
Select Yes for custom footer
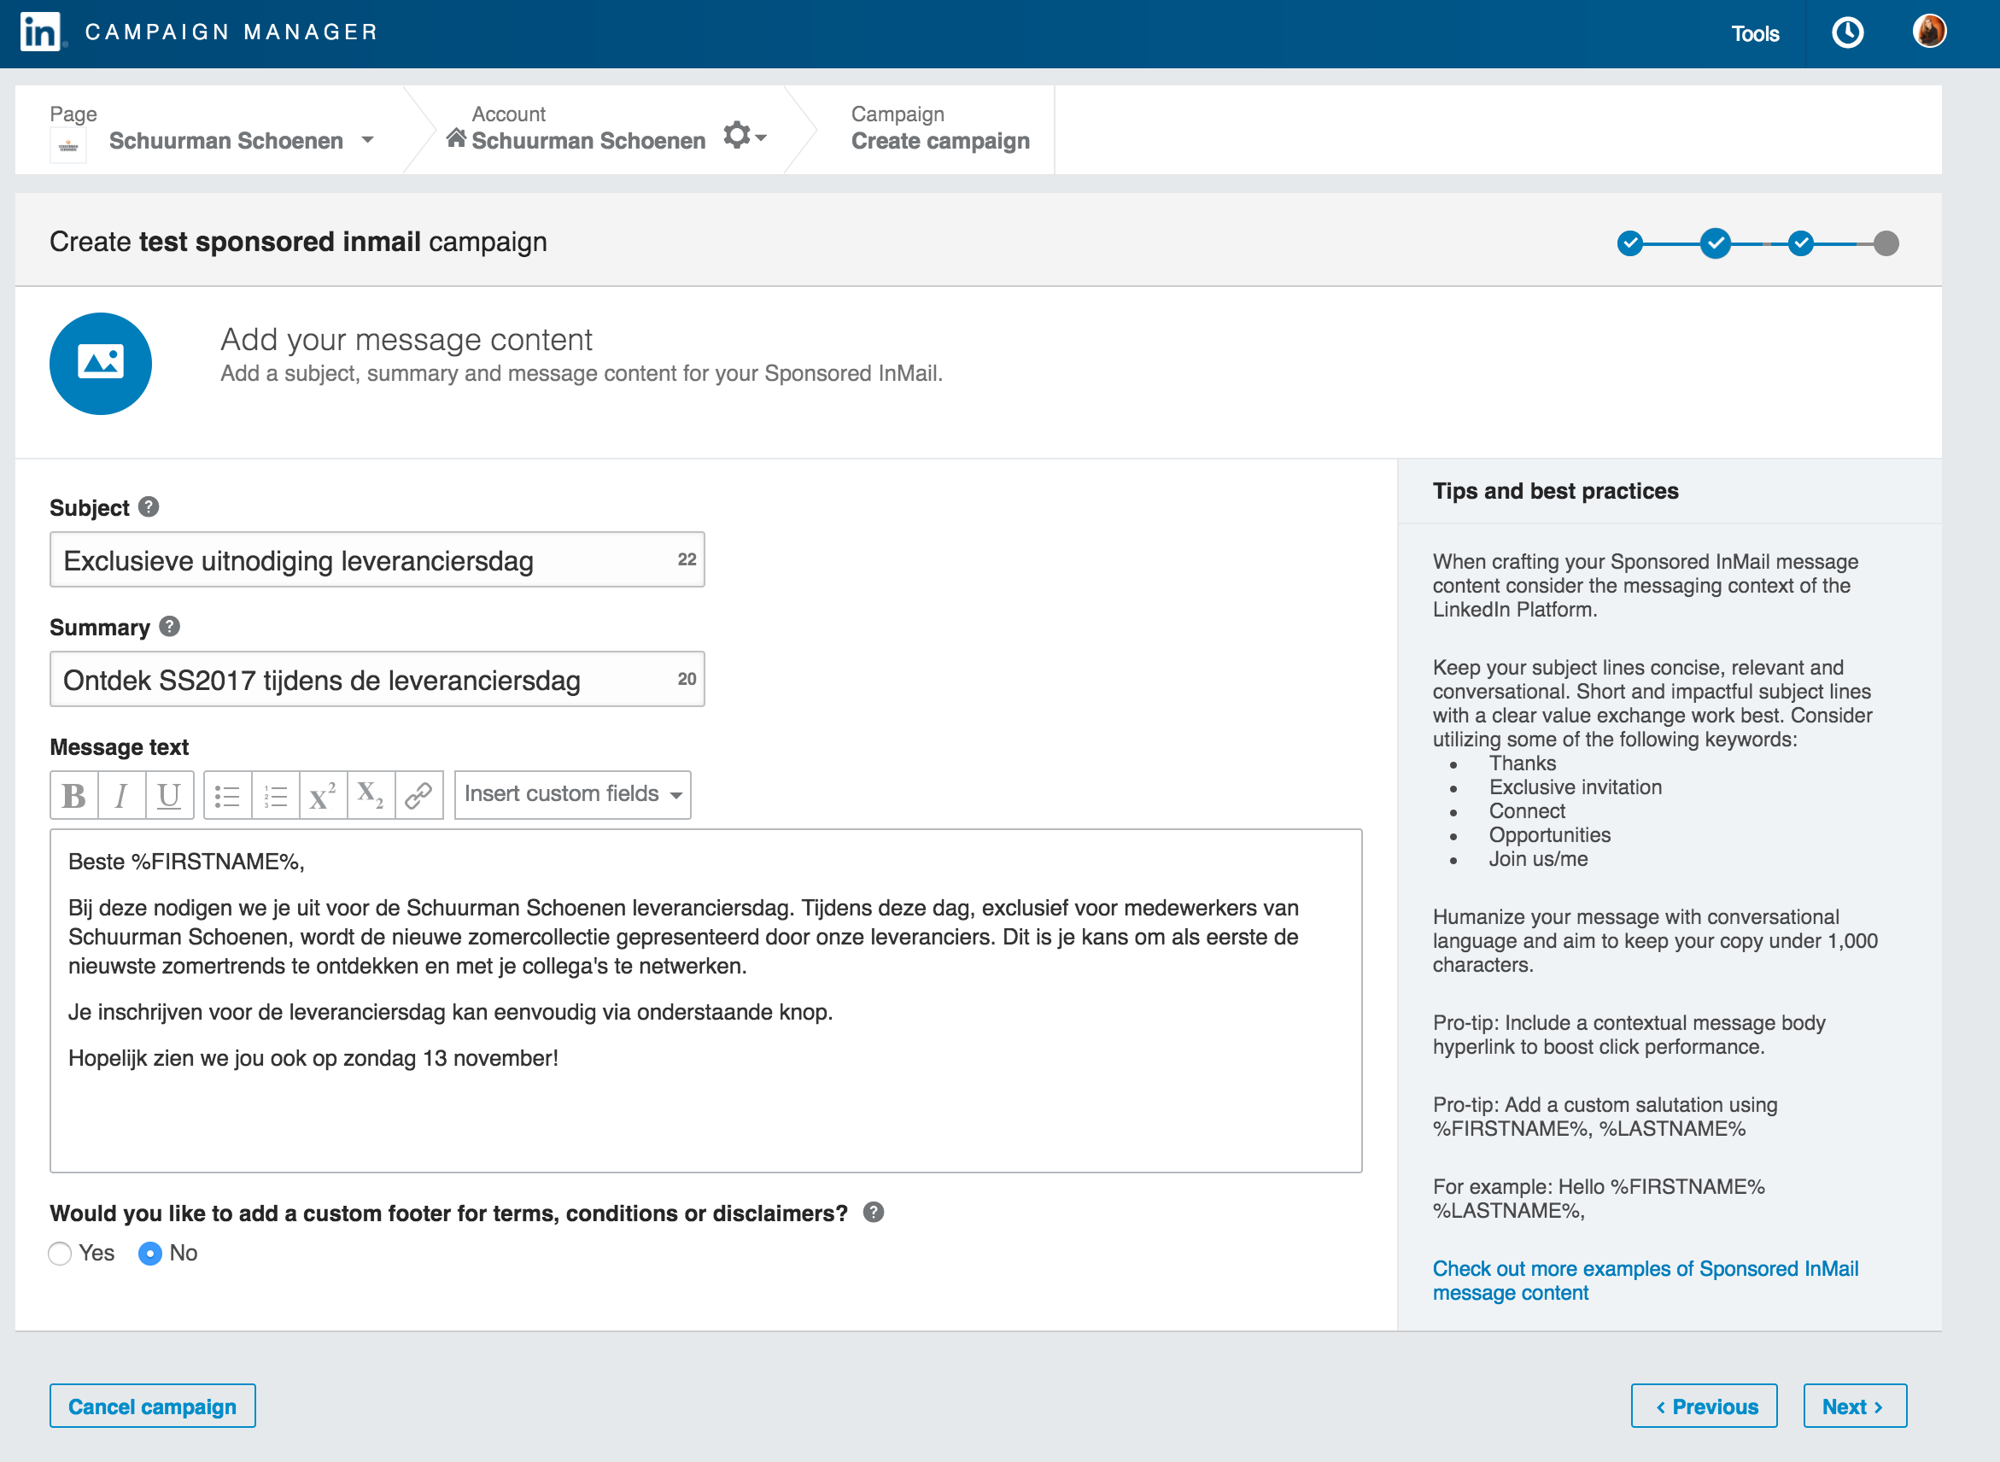(x=60, y=1253)
